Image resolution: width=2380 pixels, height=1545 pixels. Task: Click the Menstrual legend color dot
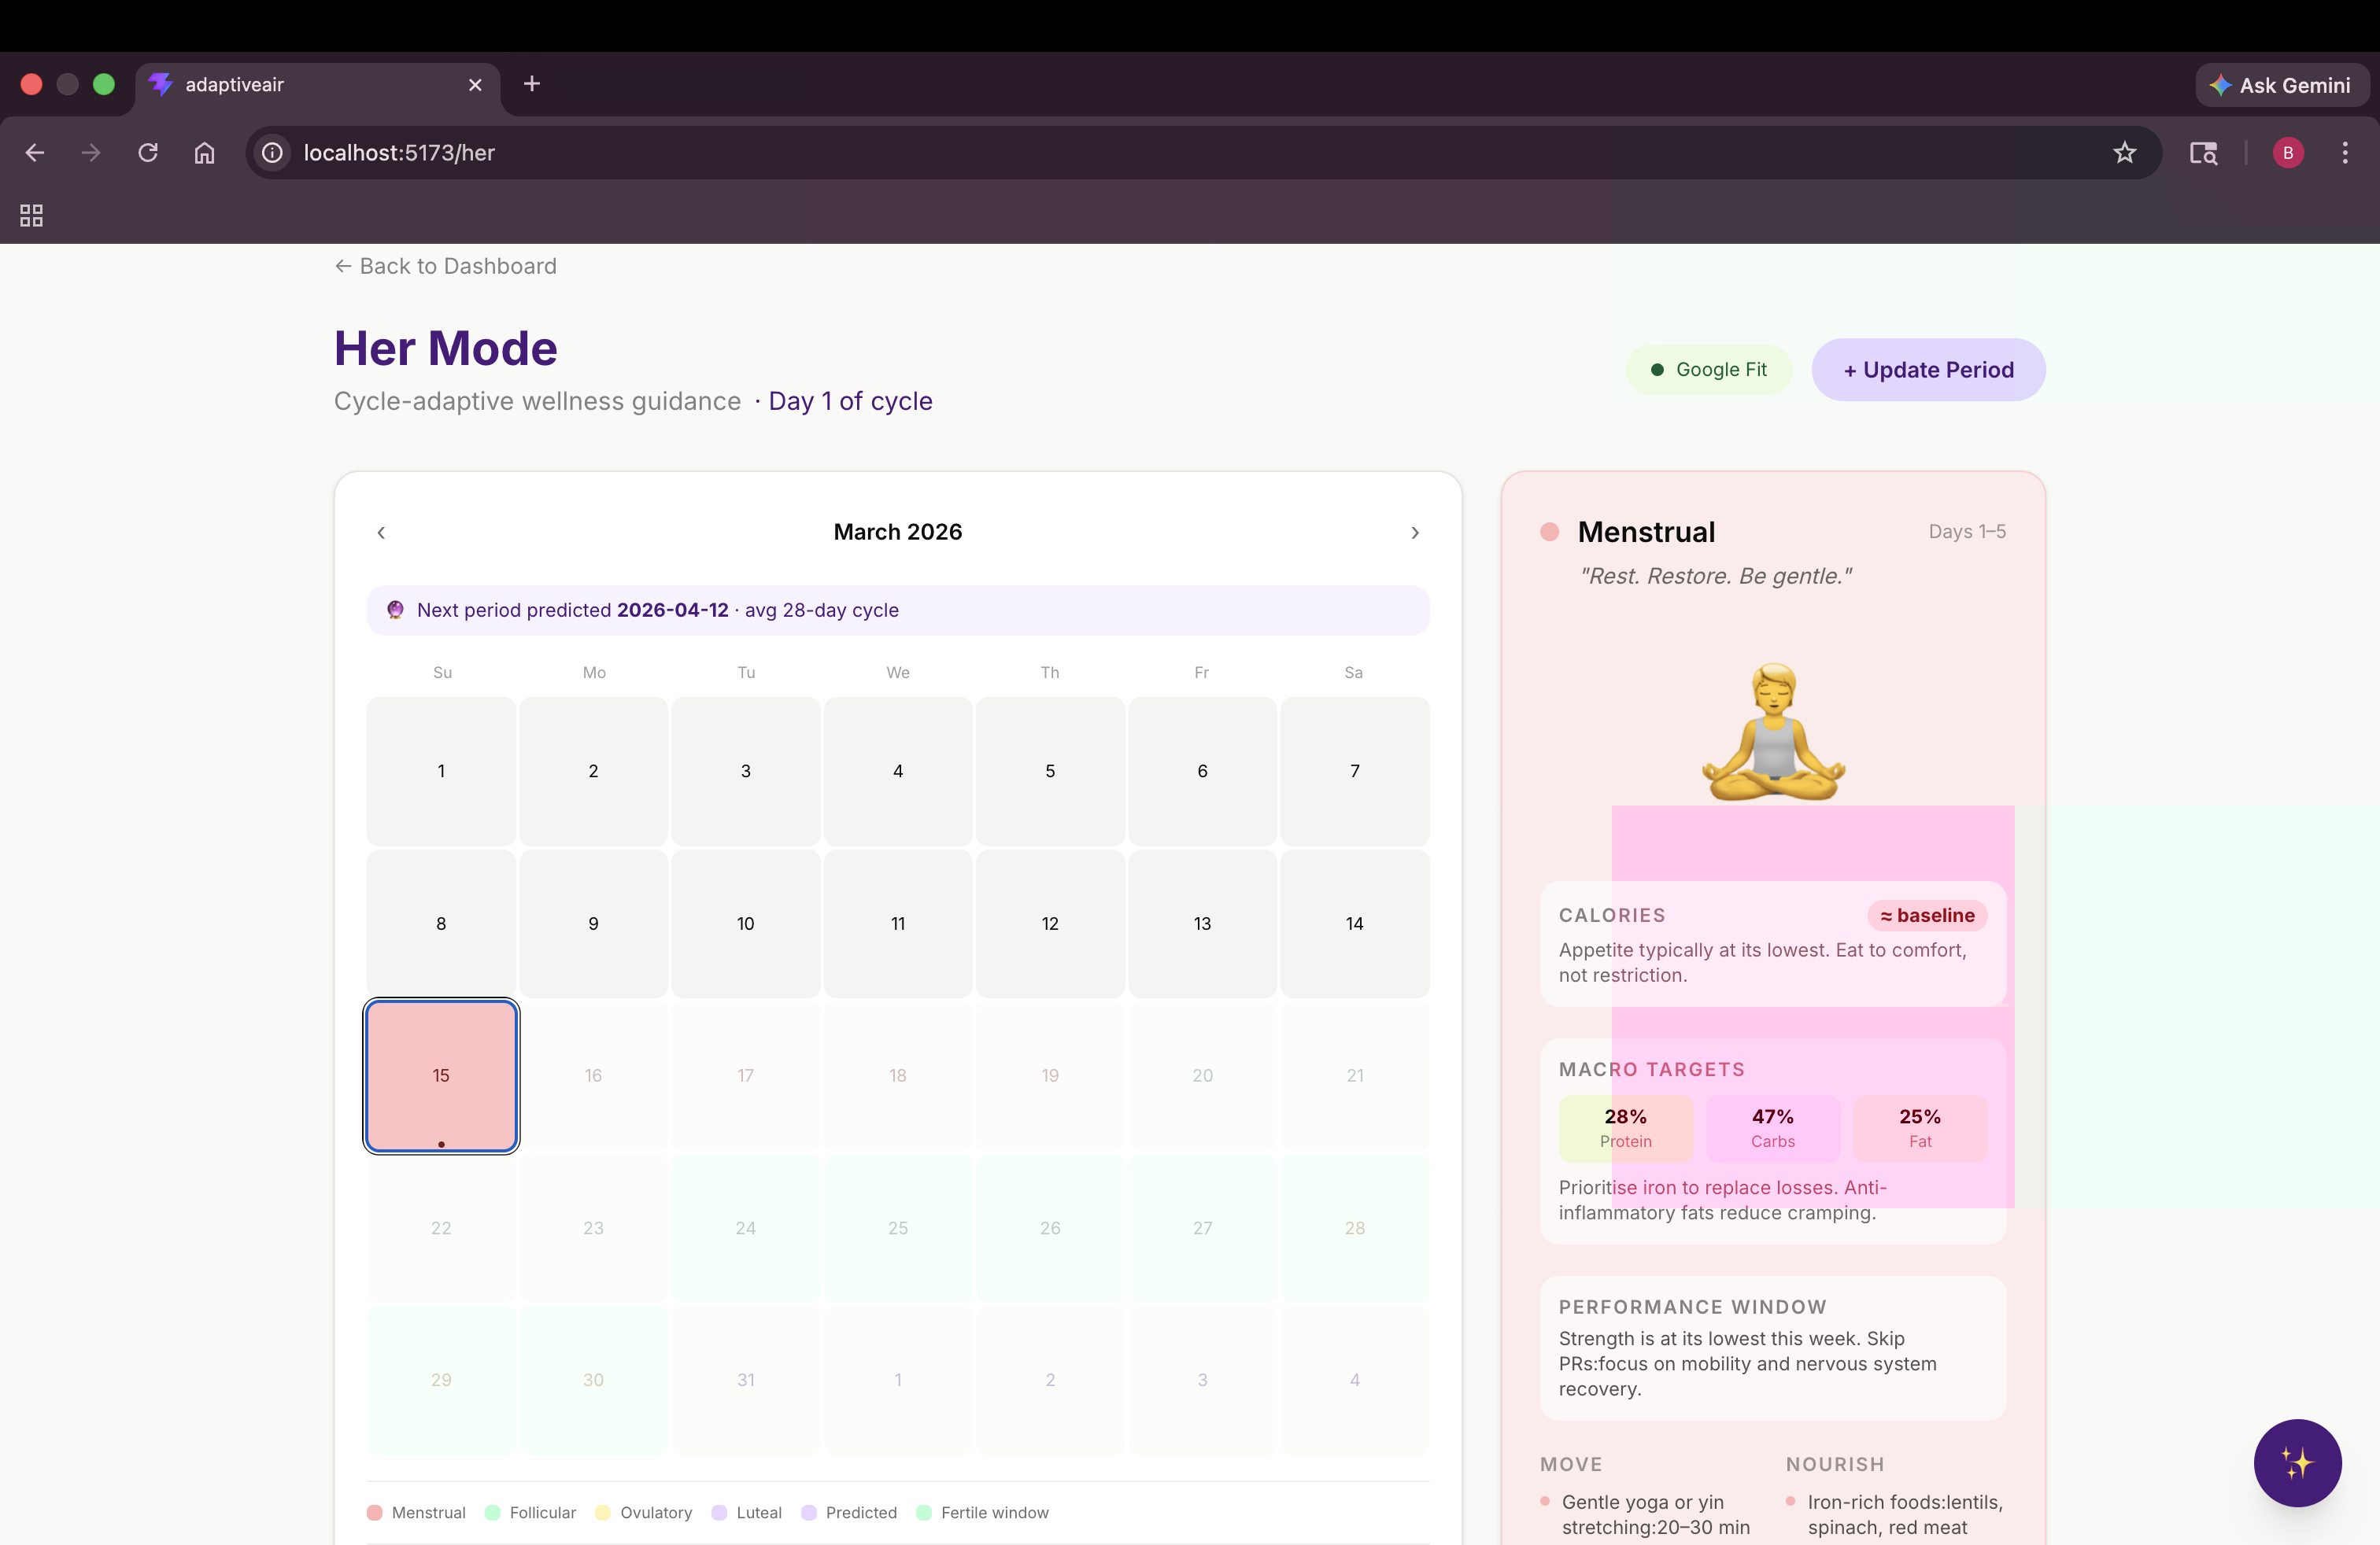pyautogui.click(x=375, y=1512)
